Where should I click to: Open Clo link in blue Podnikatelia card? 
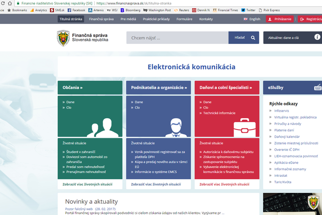(x=137, y=107)
